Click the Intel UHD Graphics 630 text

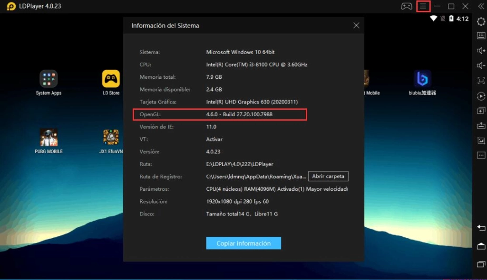point(252,102)
